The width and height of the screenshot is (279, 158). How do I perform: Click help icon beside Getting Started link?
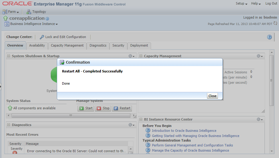point(148,135)
